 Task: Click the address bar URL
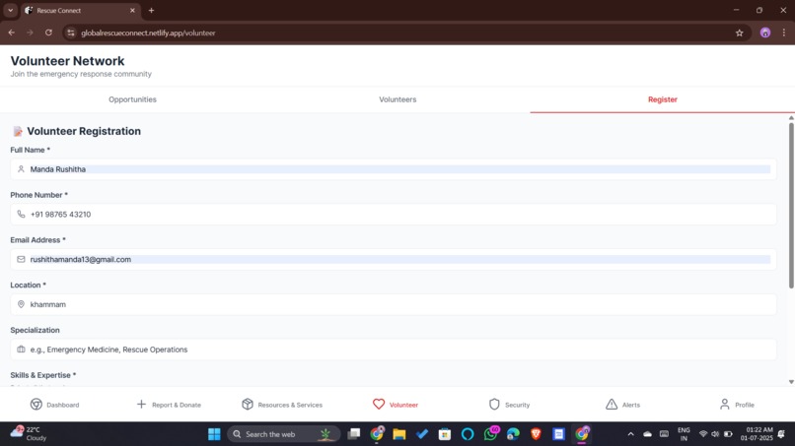coord(148,32)
